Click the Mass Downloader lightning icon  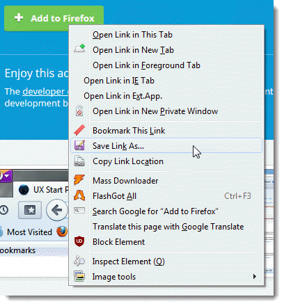tap(79, 180)
